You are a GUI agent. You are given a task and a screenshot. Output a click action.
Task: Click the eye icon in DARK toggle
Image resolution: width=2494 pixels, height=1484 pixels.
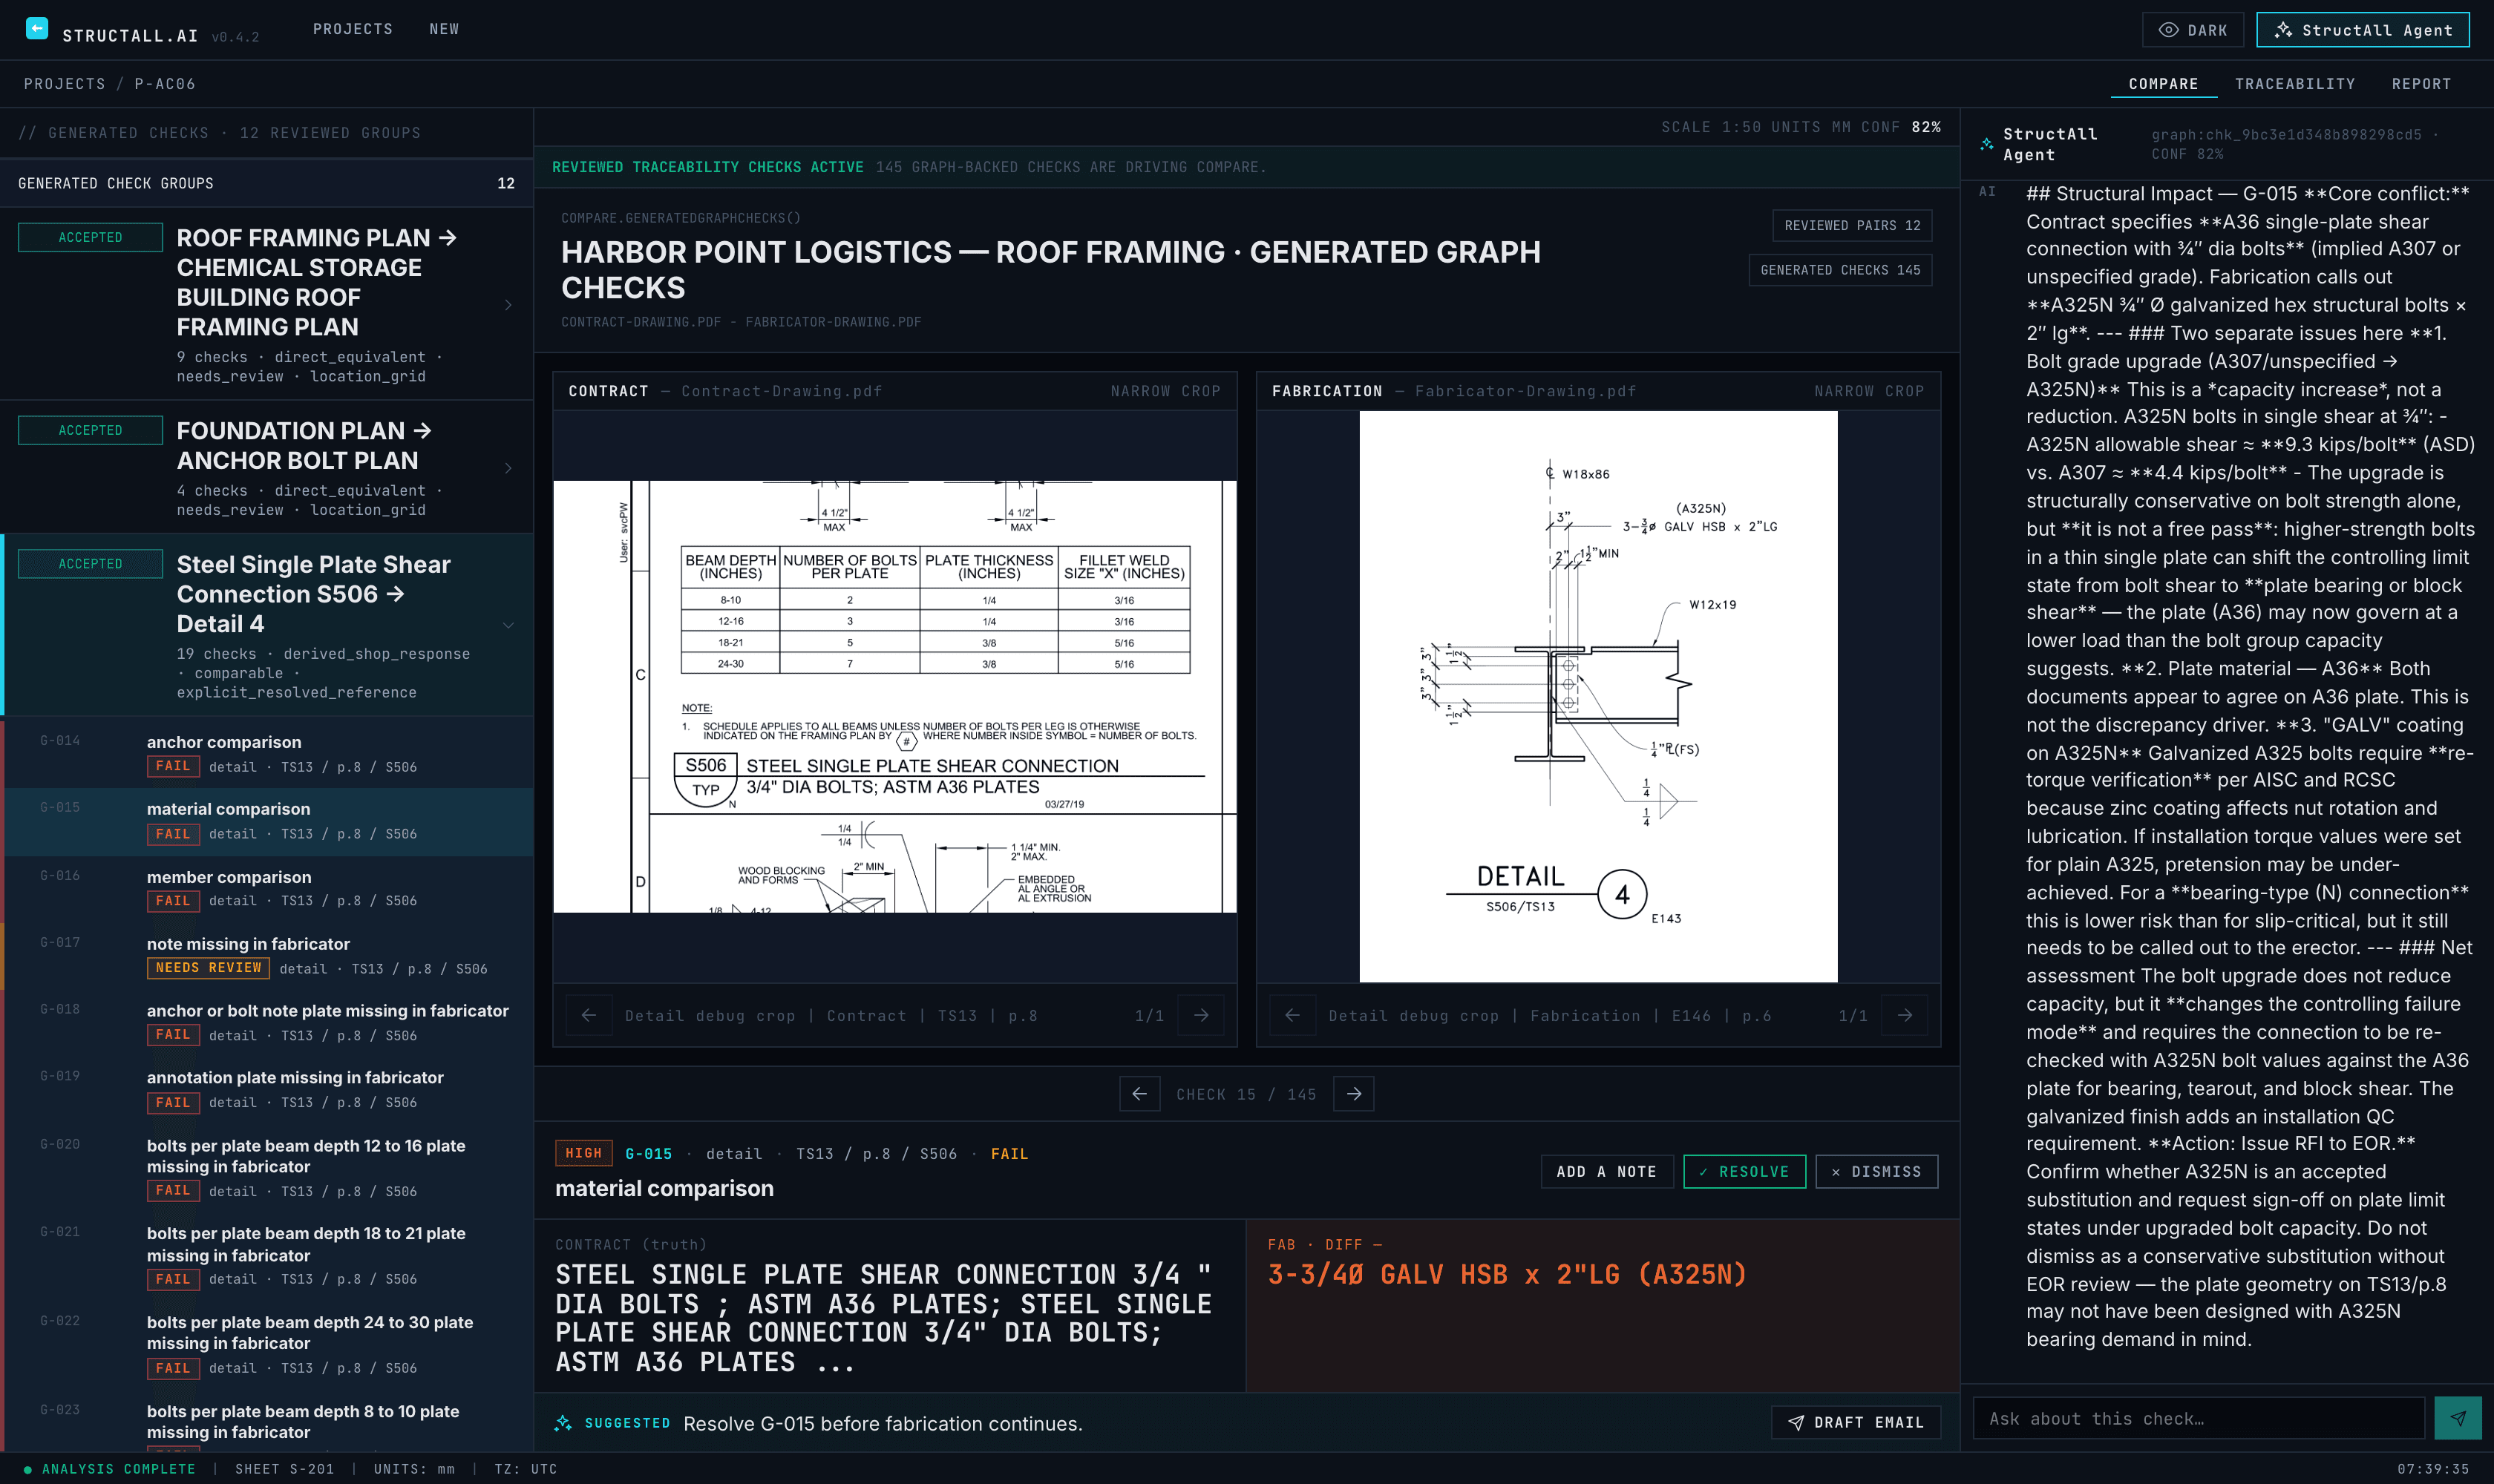pos(2168,30)
